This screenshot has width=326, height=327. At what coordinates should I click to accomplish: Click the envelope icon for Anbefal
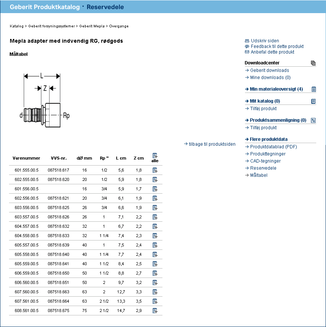pyautogui.click(x=247, y=52)
